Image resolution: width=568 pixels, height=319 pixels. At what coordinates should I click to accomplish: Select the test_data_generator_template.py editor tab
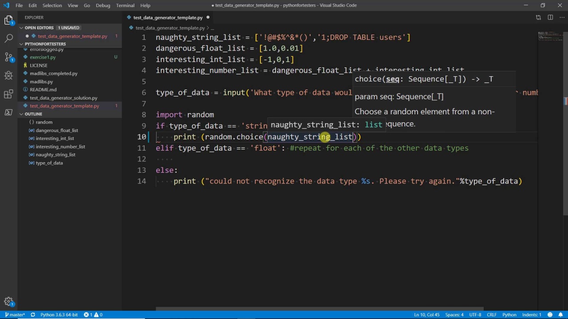pyautogui.click(x=168, y=18)
